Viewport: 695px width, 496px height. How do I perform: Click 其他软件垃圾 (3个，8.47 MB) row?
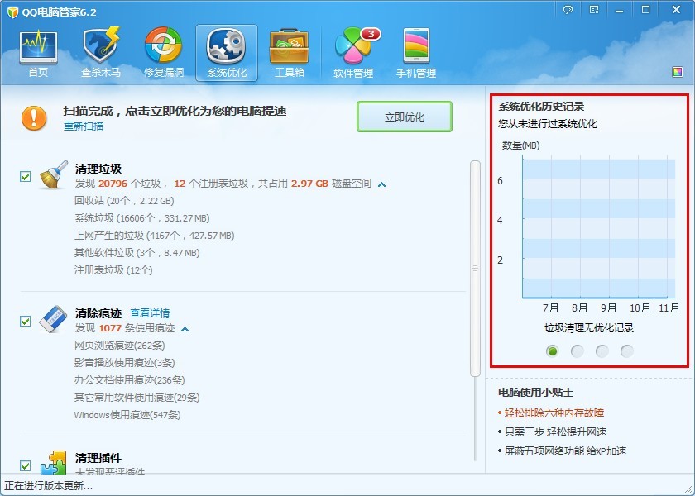click(137, 253)
